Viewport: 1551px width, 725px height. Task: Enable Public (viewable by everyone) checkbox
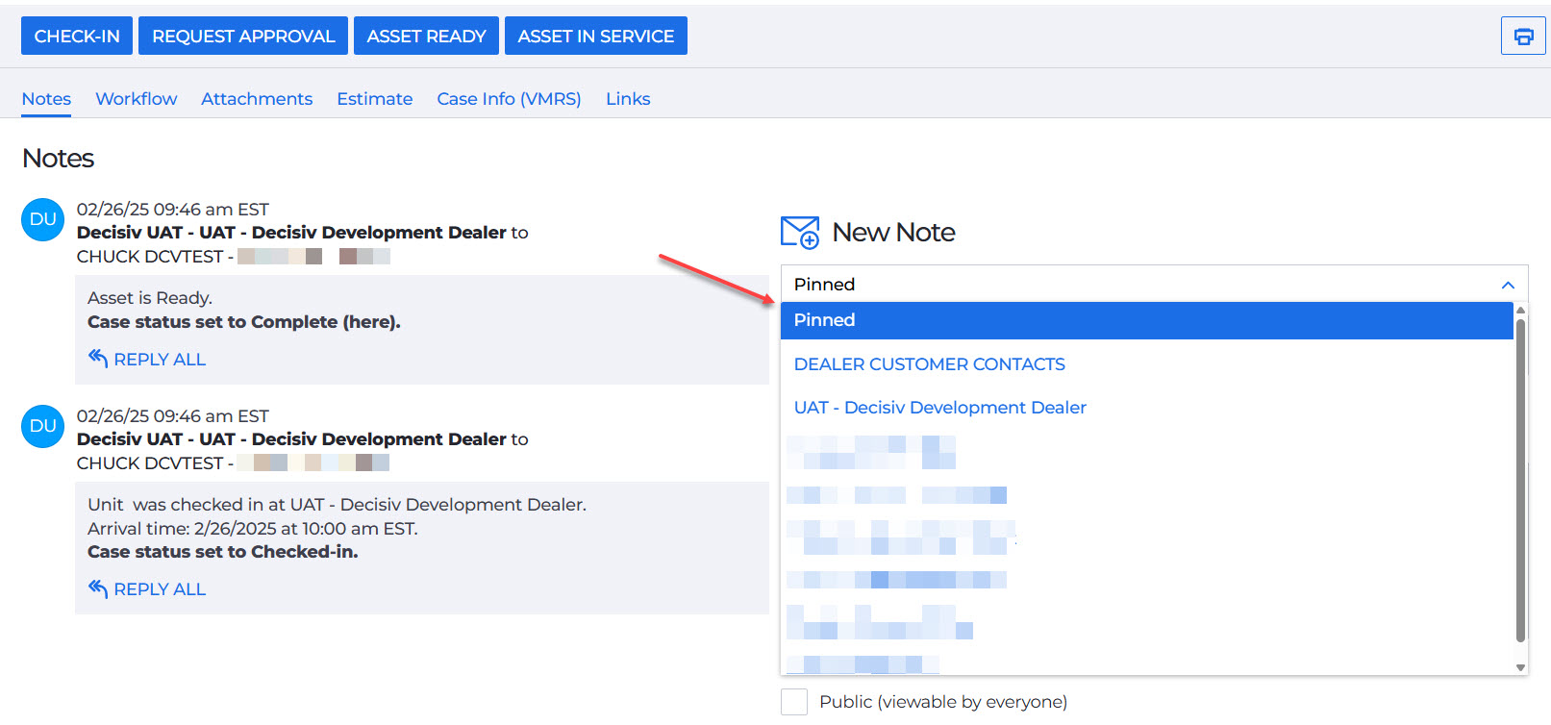click(x=794, y=702)
